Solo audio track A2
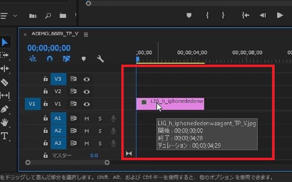The width and height of the screenshot is (292, 182). click(x=100, y=131)
